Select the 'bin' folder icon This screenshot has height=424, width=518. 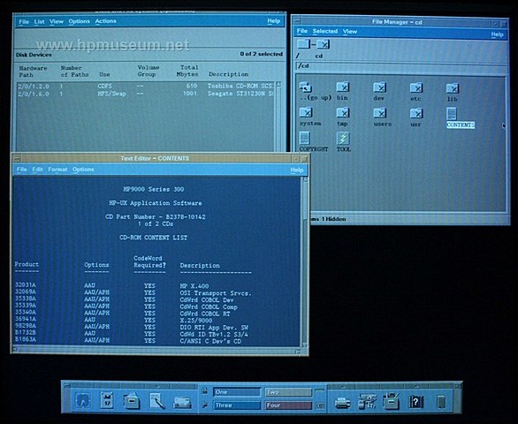343,87
